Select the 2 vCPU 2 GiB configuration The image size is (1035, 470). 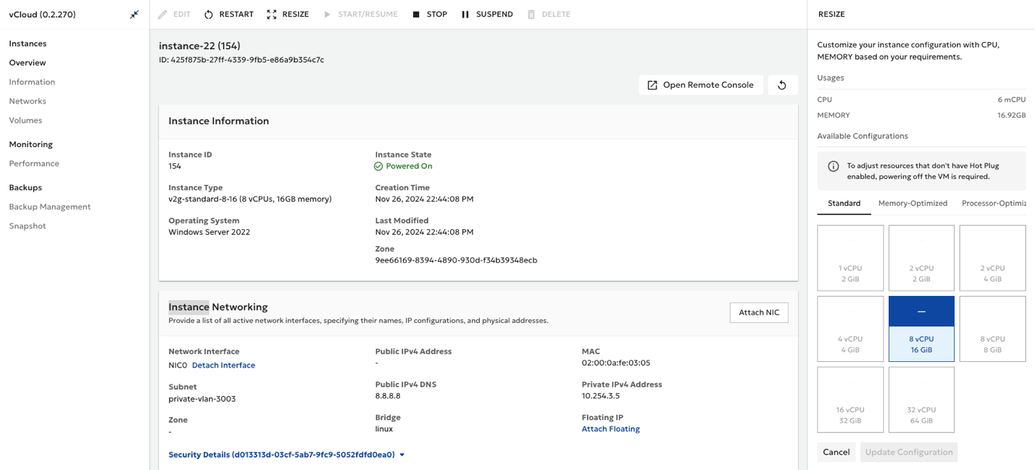tap(921, 257)
